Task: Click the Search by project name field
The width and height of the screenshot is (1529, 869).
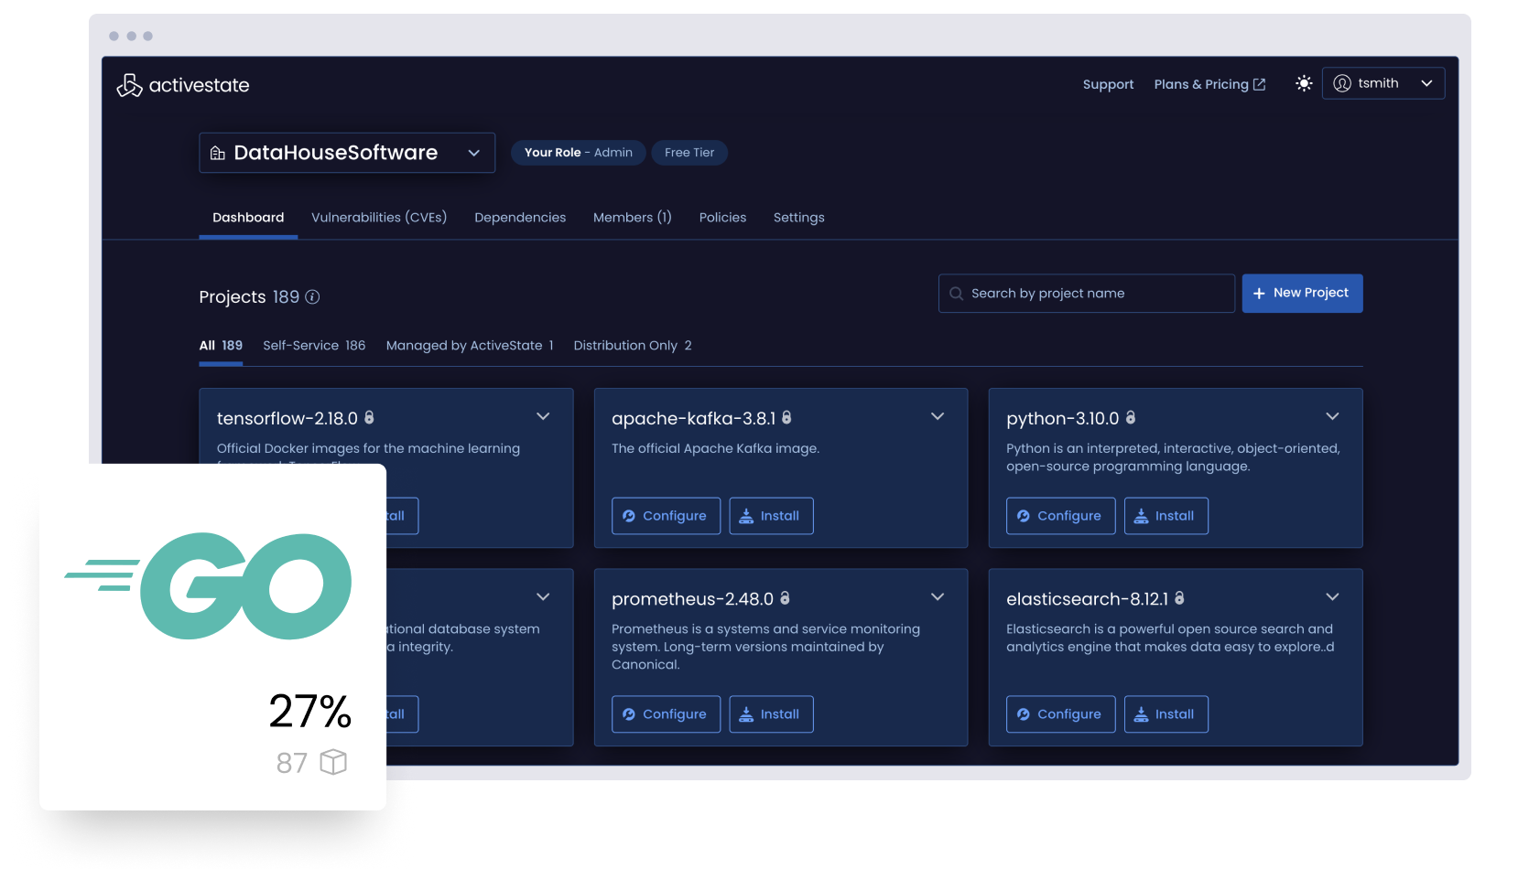Action: pyautogui.click(x=1087, y=294)
